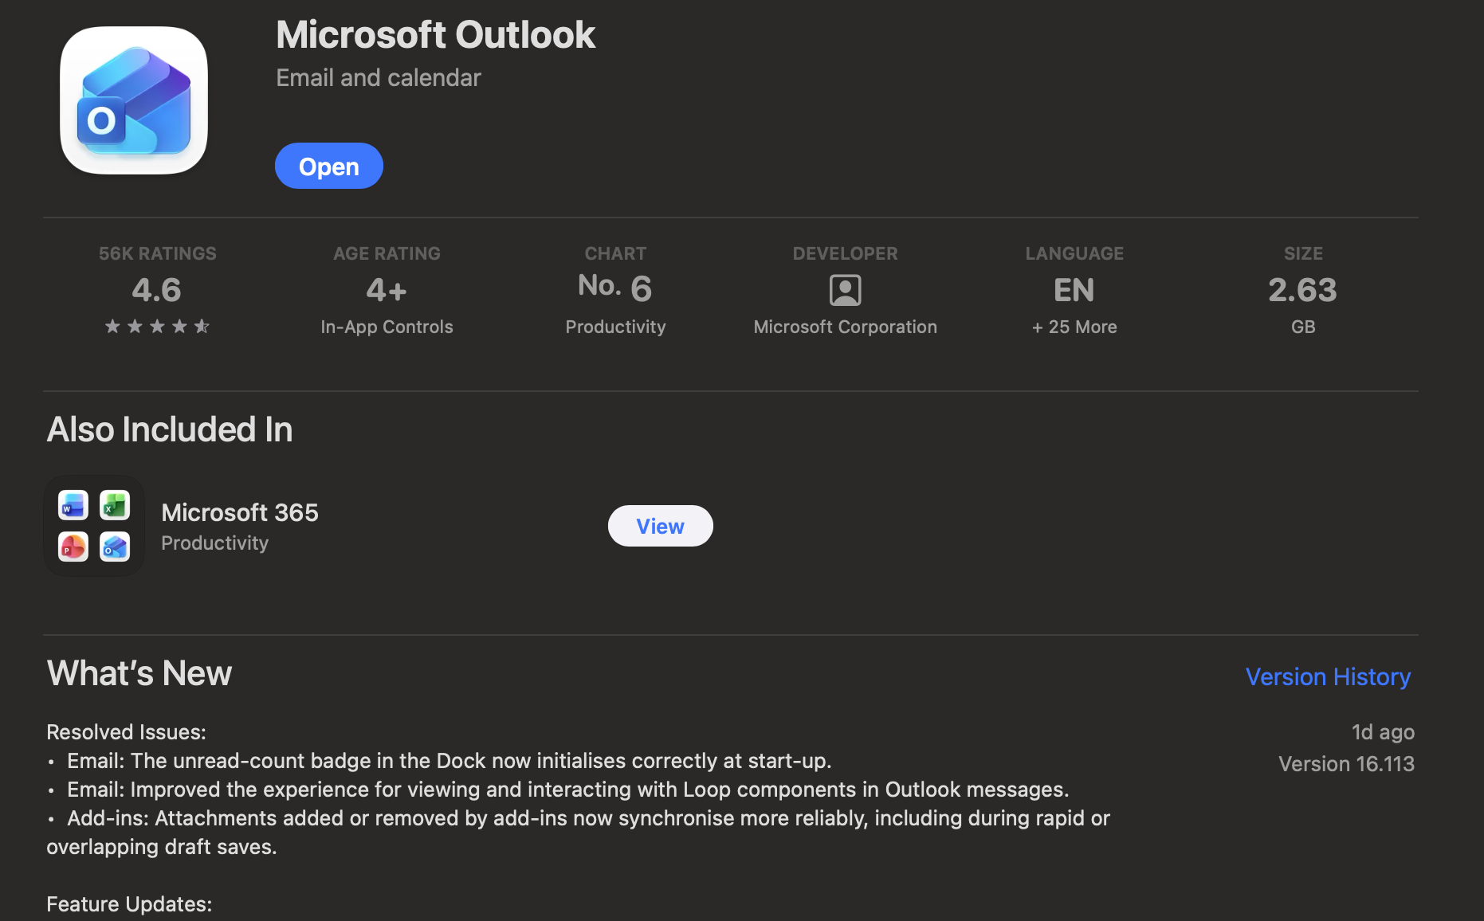
Task: Click the Also Included In heading
Action: pos(170,429)
